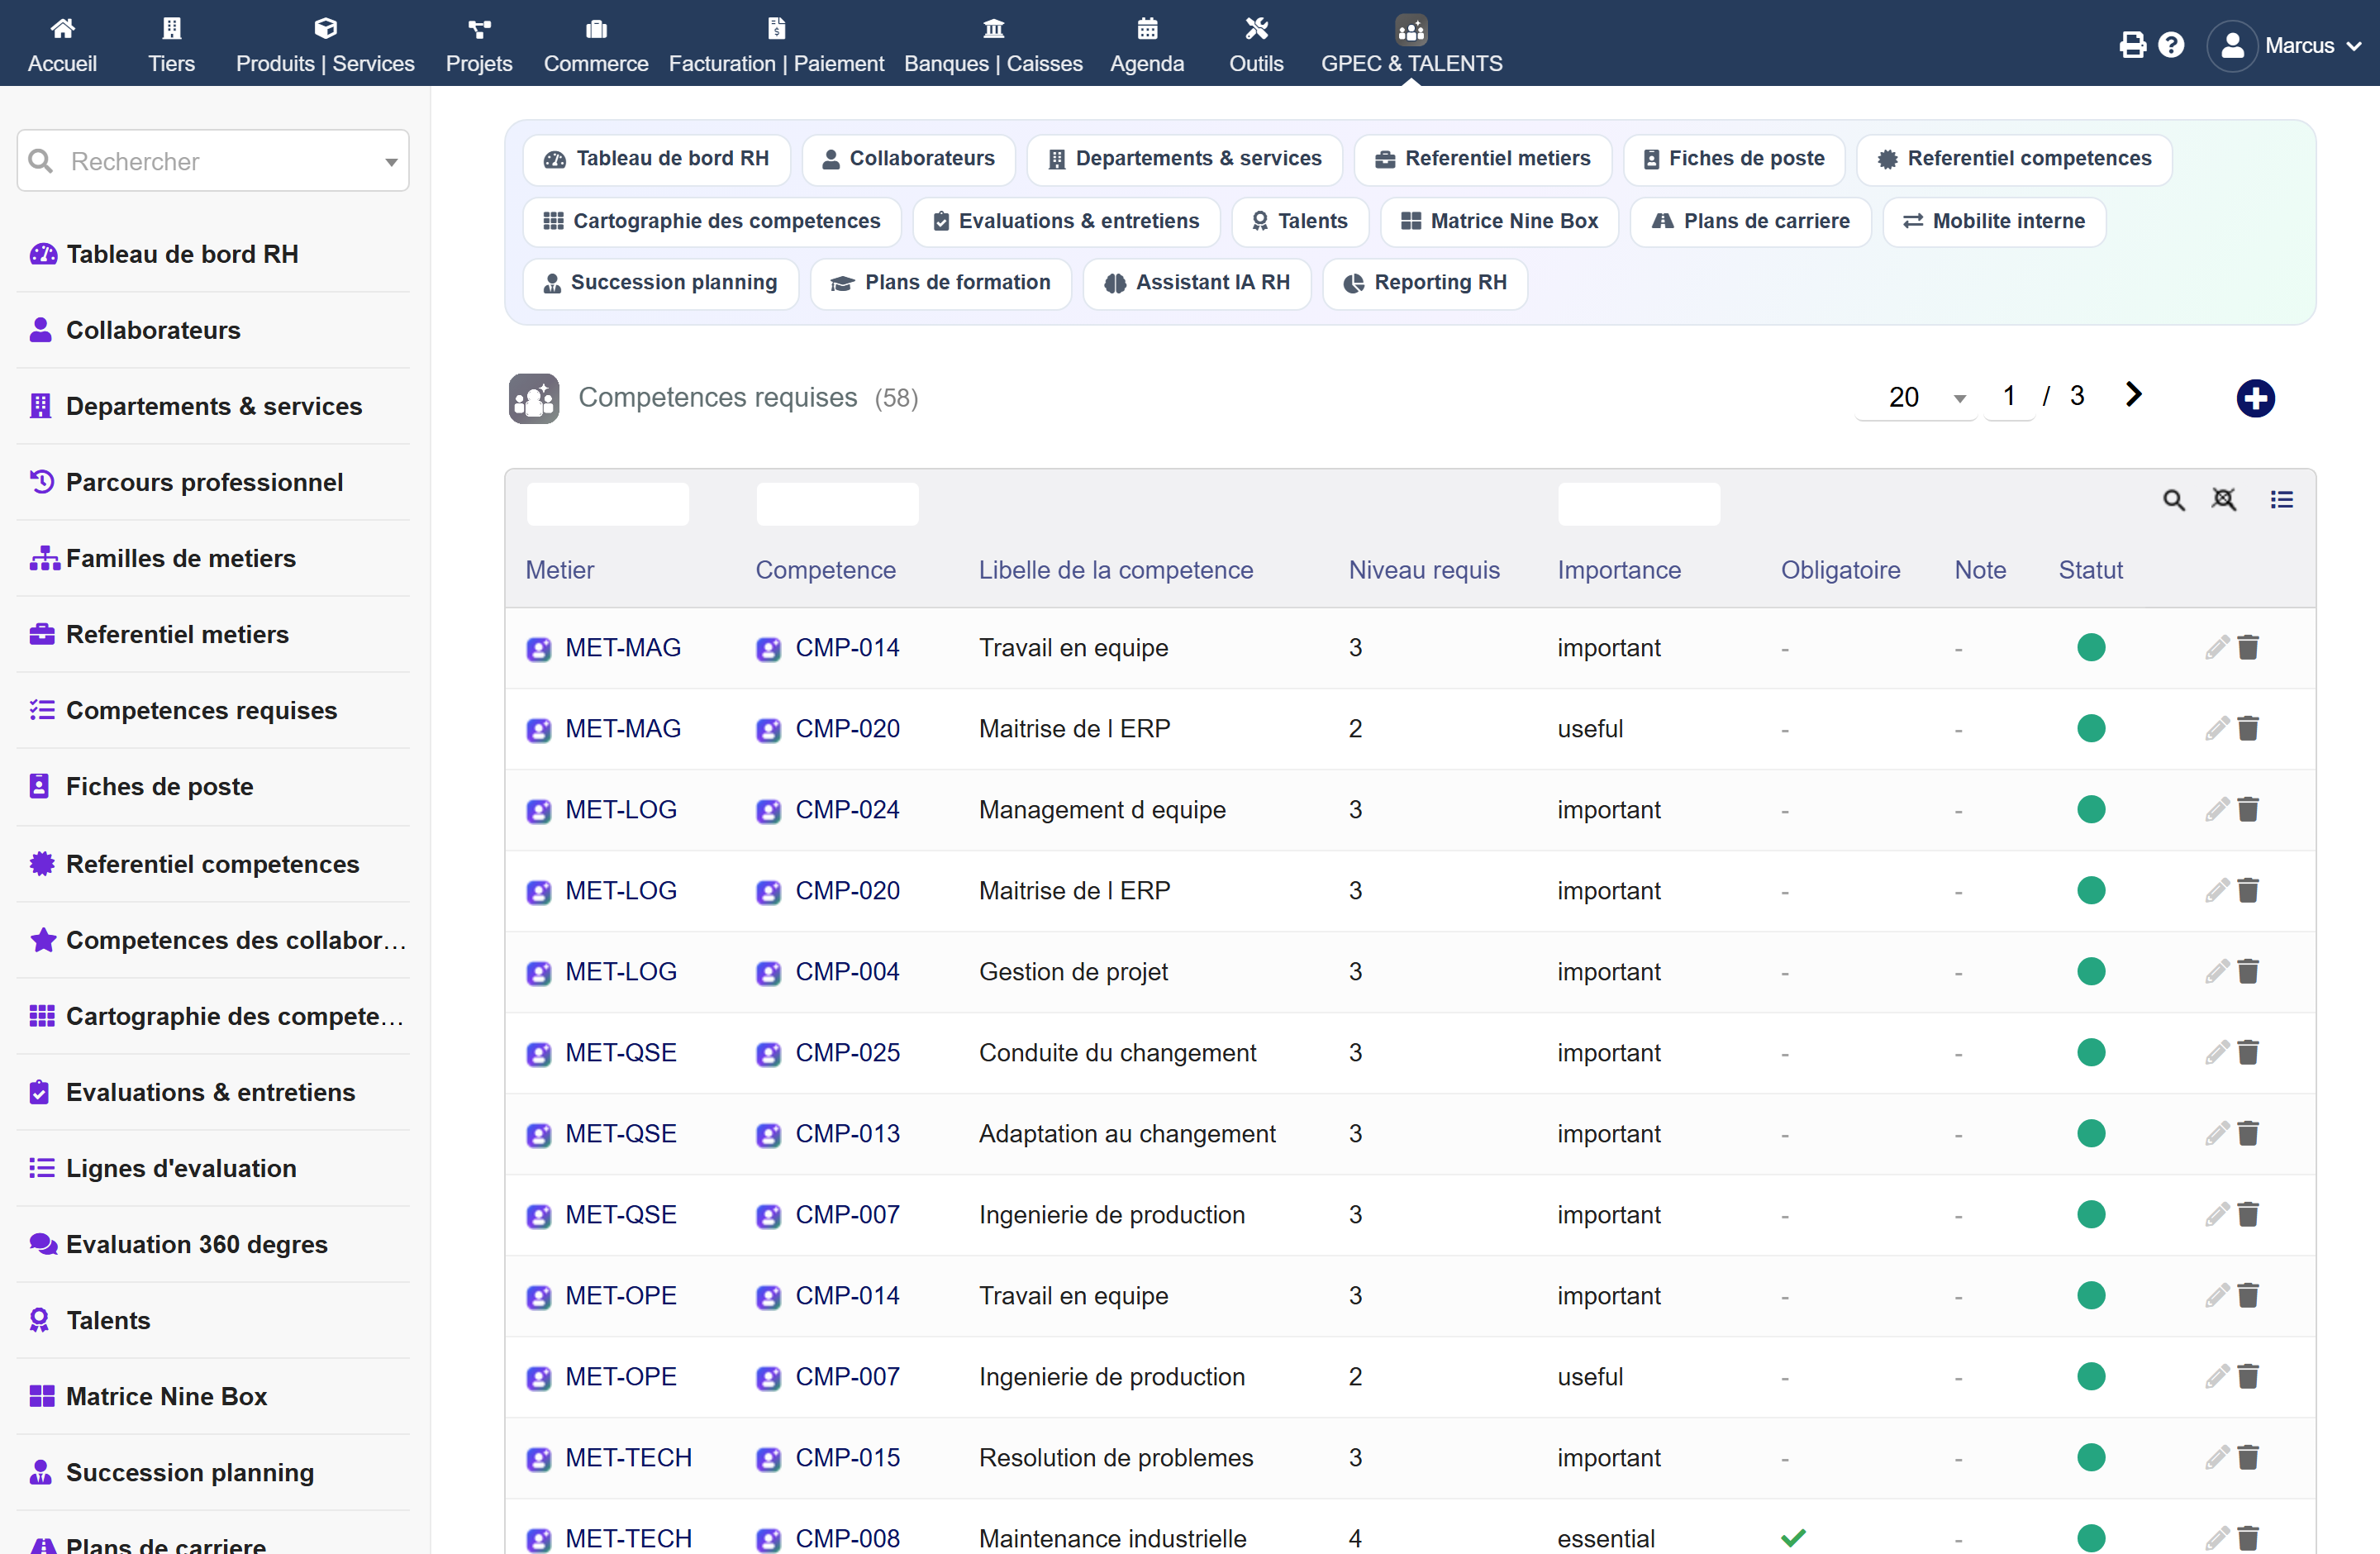The height and width of the screenshot is (1554, 2380).
Task: Open Facturation | Paiement menu
Action: [x=776, y=45]
